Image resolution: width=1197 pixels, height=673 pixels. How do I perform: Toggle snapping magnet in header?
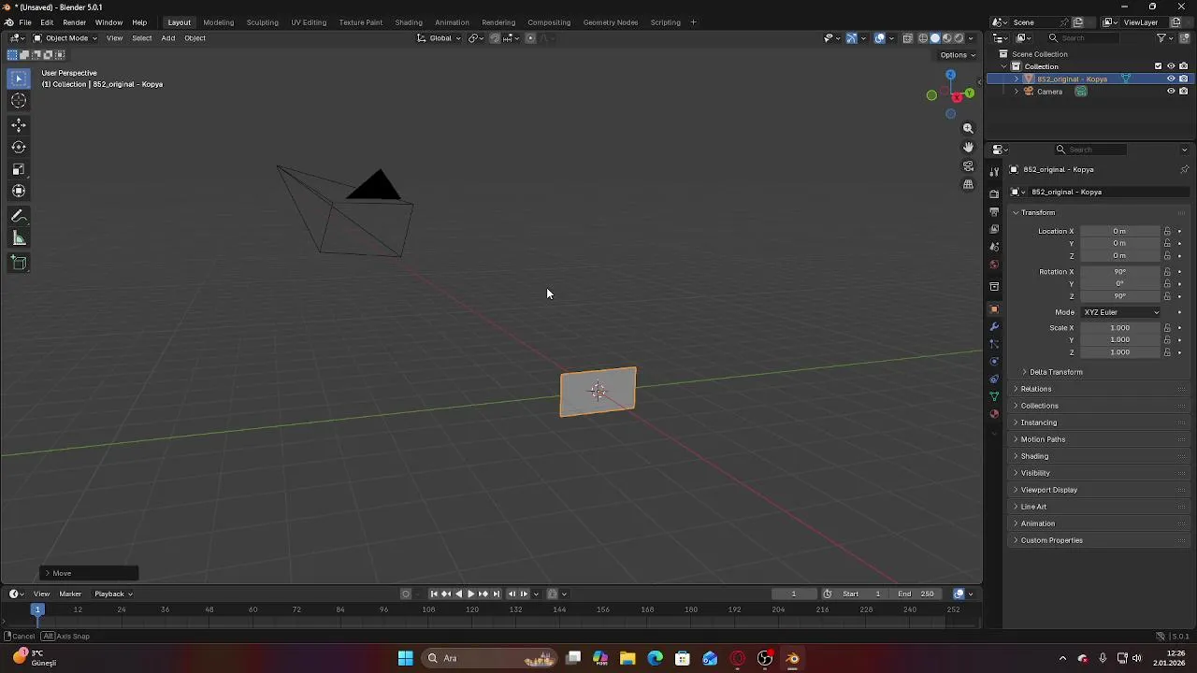pyautogui.click(x=495, y=38)
